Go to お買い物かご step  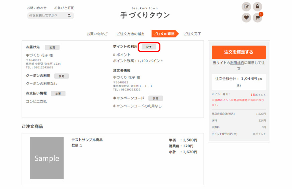click(x=97, y=34)
